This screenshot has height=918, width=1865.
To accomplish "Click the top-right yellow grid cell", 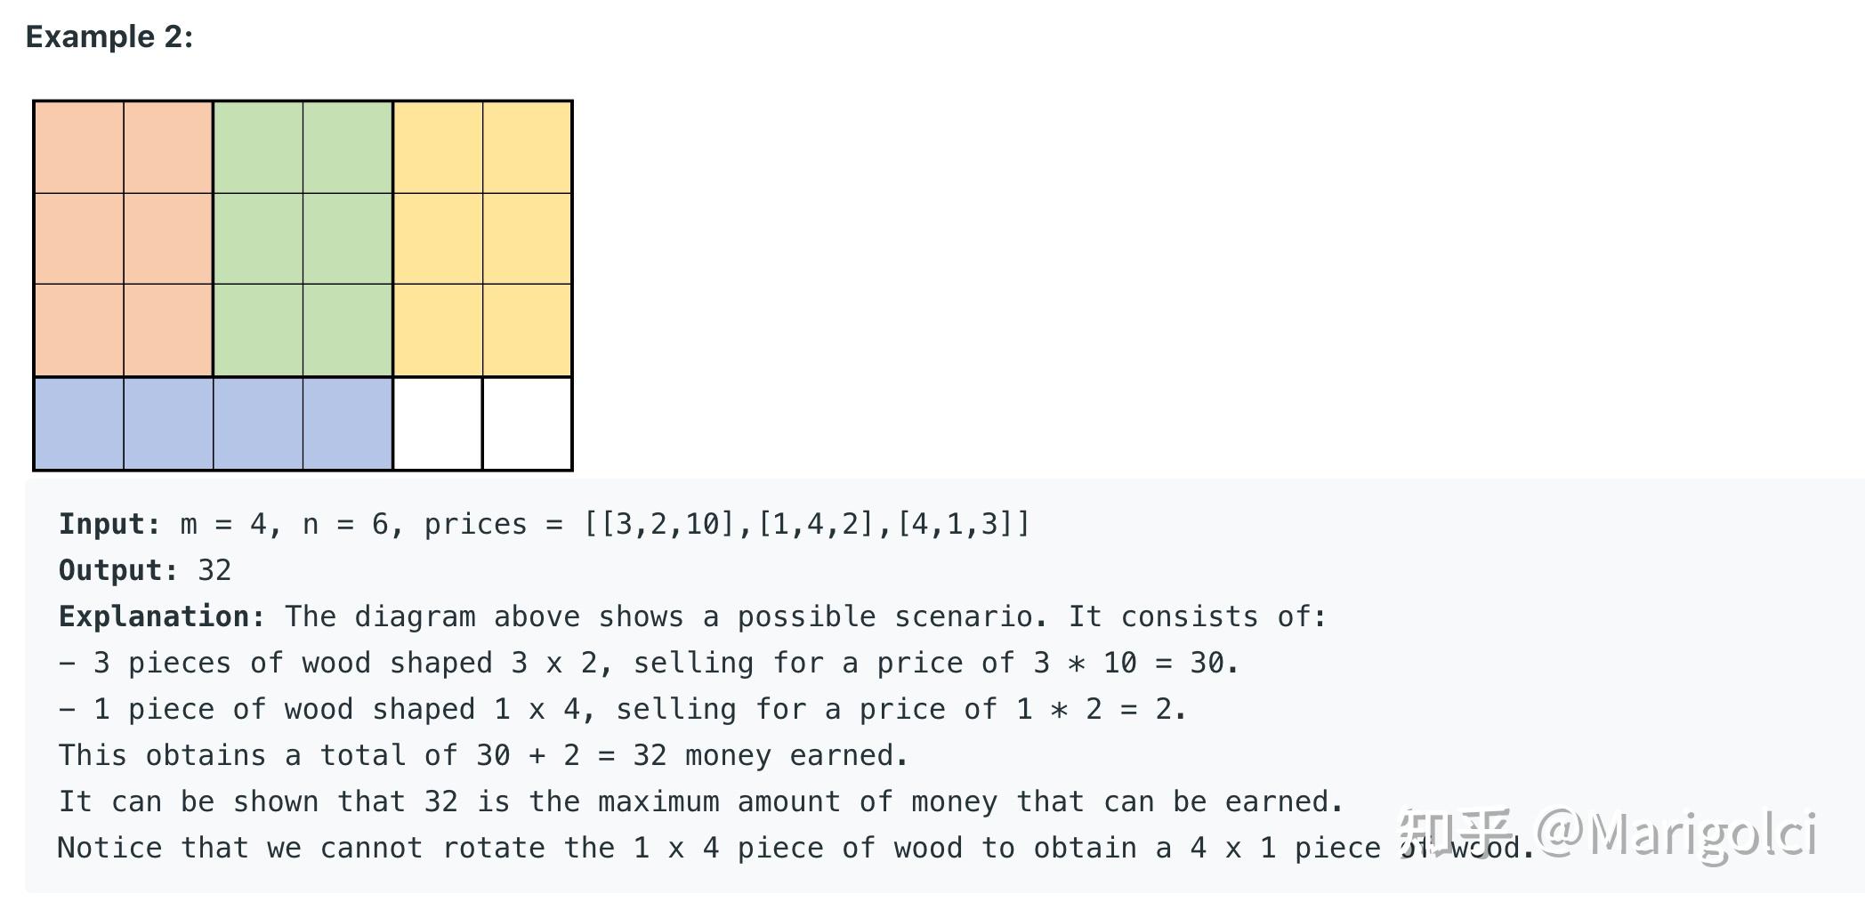I will point(527,148).
